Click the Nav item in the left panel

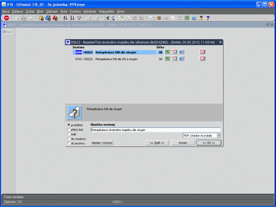click(x=7, y=32)
